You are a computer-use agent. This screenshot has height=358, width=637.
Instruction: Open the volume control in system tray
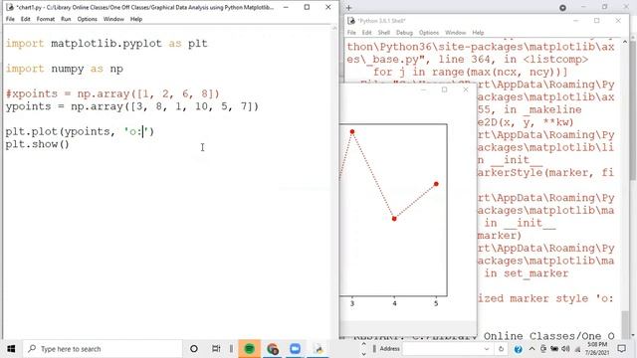coord(565,349)
